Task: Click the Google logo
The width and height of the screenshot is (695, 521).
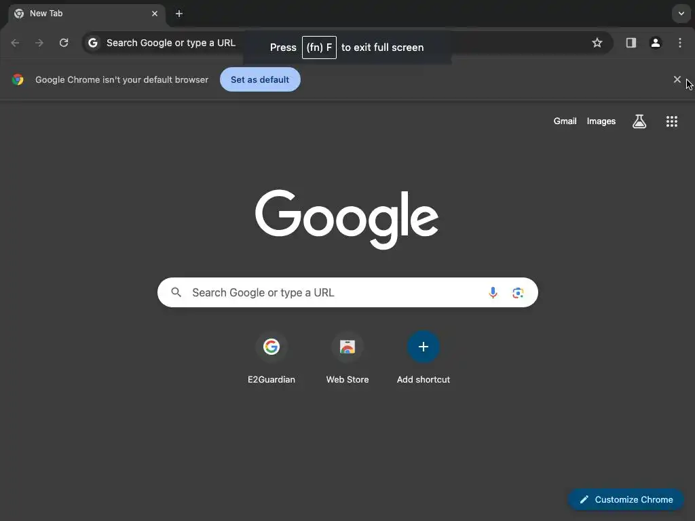Action: (x=347, y=219)
